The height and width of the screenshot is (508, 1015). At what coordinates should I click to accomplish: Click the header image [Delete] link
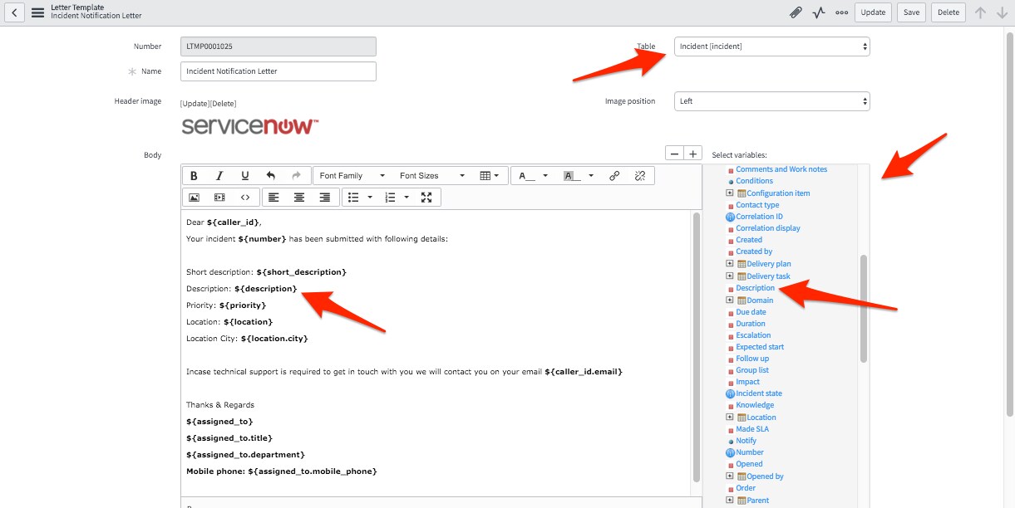coord(223,104)
